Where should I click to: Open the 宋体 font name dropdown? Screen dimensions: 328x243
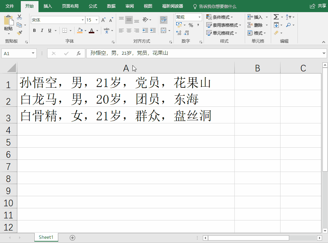83,20
